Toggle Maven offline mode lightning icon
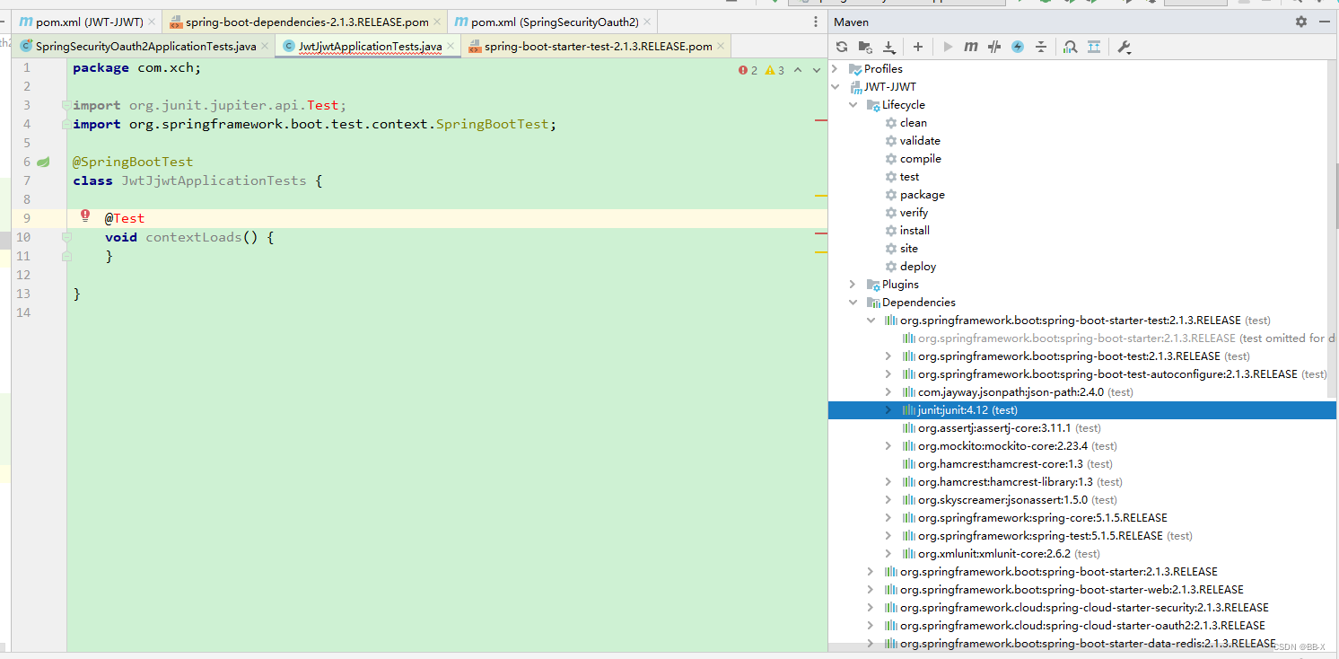Viewport: 1339px width, 659px height. pos(1018,47)
